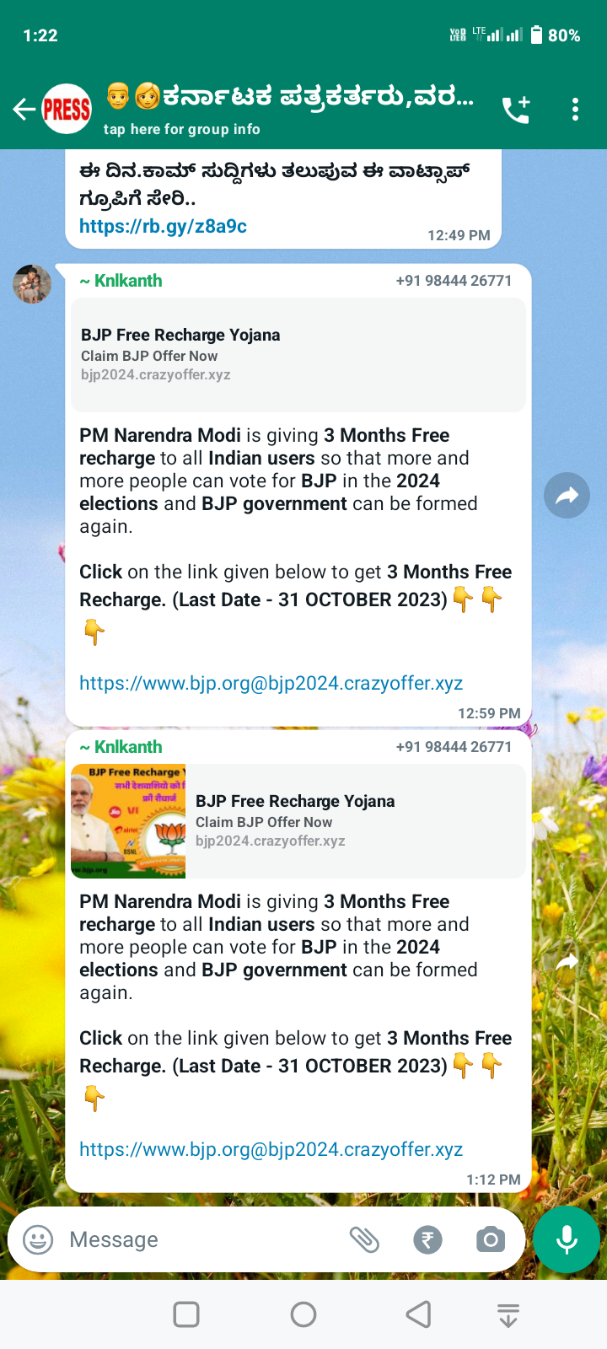Start a group call with the phone icon
607x1349 pixels.
click(x=515, y=110)
